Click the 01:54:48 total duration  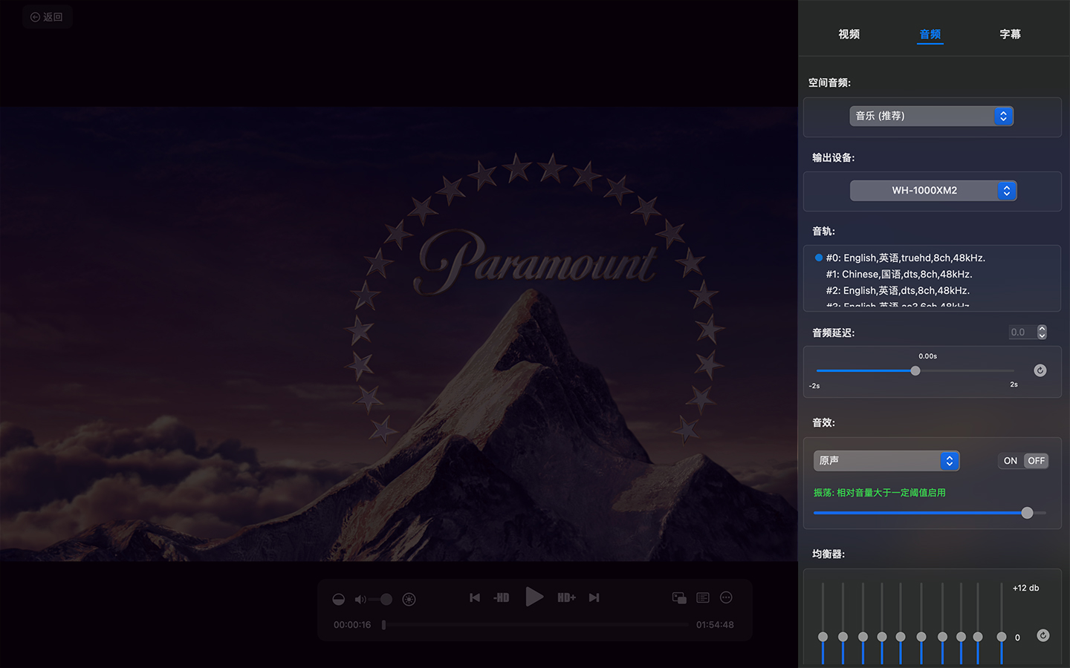click(x=715, y=625)
